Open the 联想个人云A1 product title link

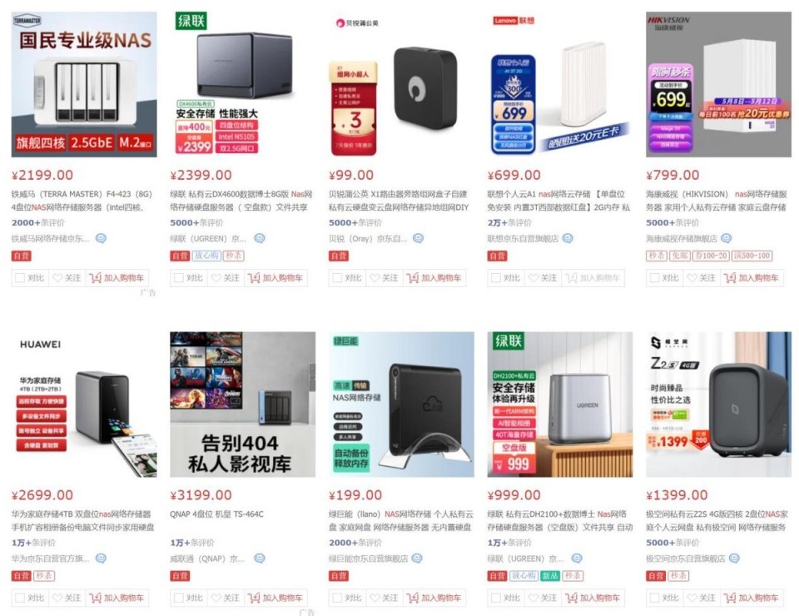[558, 201]
